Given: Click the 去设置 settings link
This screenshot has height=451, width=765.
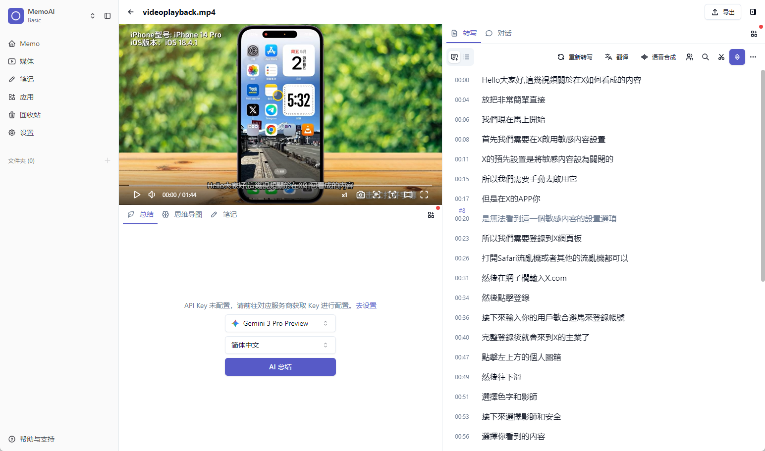Looking at the screenshot, I should pyautogui.click(x=367, y=305).
